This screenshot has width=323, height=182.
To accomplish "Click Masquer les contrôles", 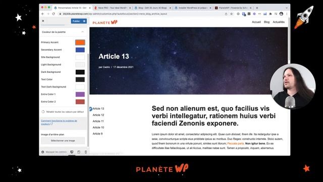I will pos(56,152).
